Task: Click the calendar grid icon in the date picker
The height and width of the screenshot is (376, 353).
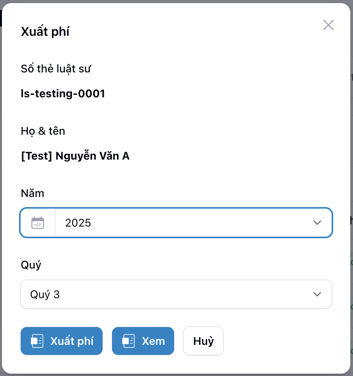Action: 37,223
